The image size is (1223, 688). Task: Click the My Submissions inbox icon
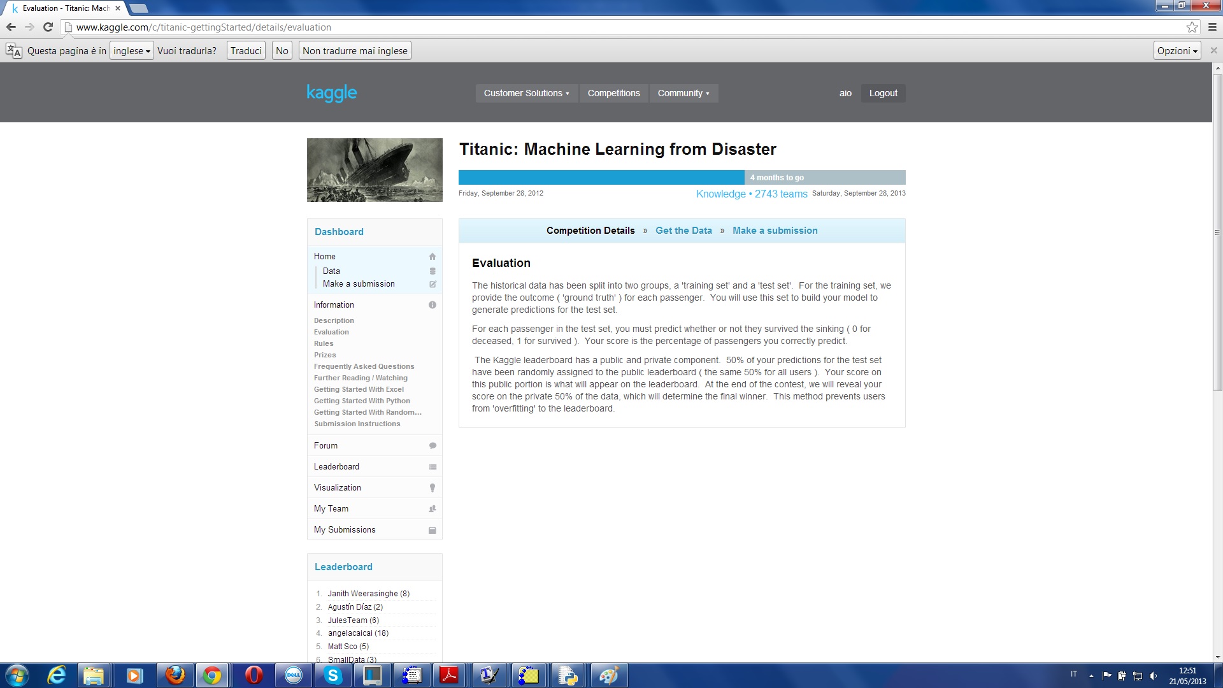coord(433,530)
